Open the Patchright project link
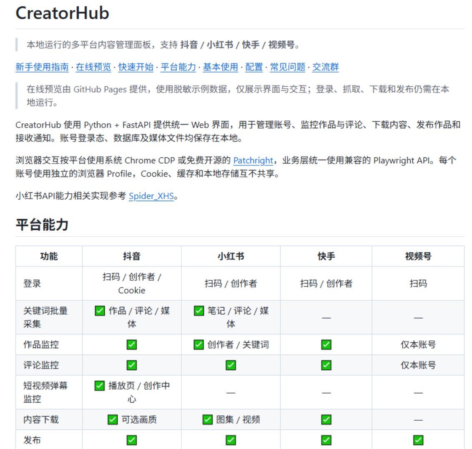 (x=253, y=161)
